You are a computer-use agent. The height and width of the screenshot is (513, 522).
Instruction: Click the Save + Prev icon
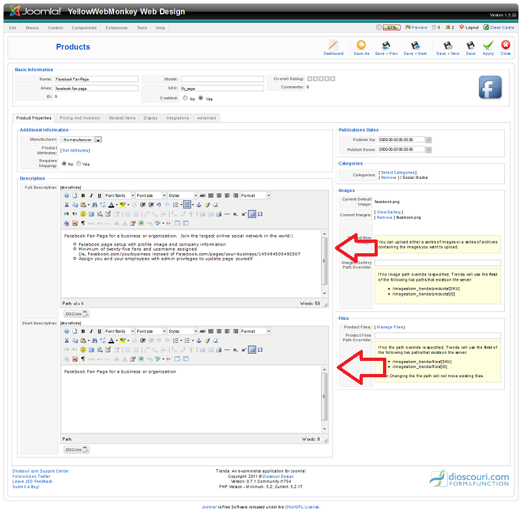click(x=386, y=46)
